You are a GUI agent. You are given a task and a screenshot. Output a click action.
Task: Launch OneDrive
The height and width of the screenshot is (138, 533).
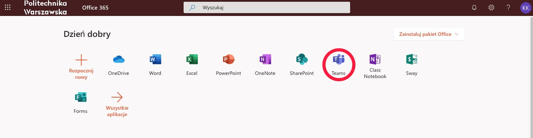pos(118,65)
